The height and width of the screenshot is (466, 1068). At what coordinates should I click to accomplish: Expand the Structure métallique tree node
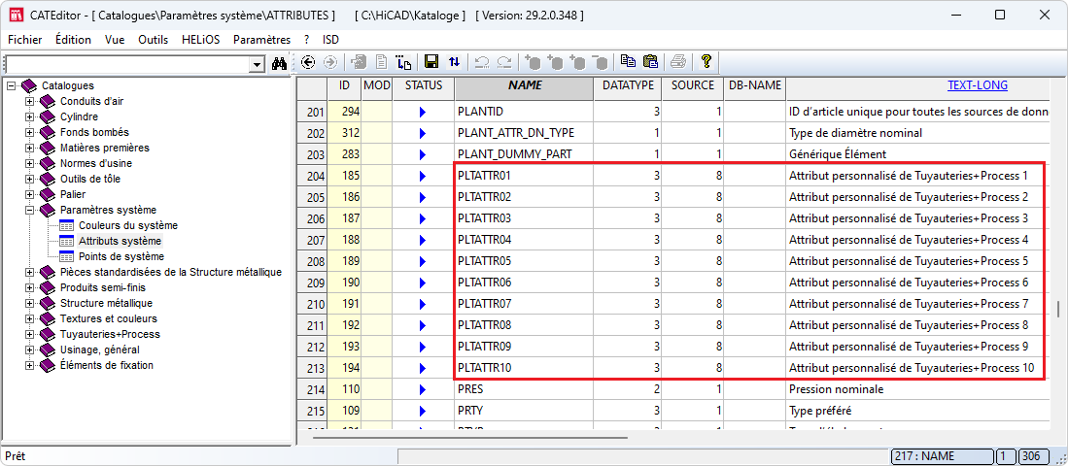(29, 303)
